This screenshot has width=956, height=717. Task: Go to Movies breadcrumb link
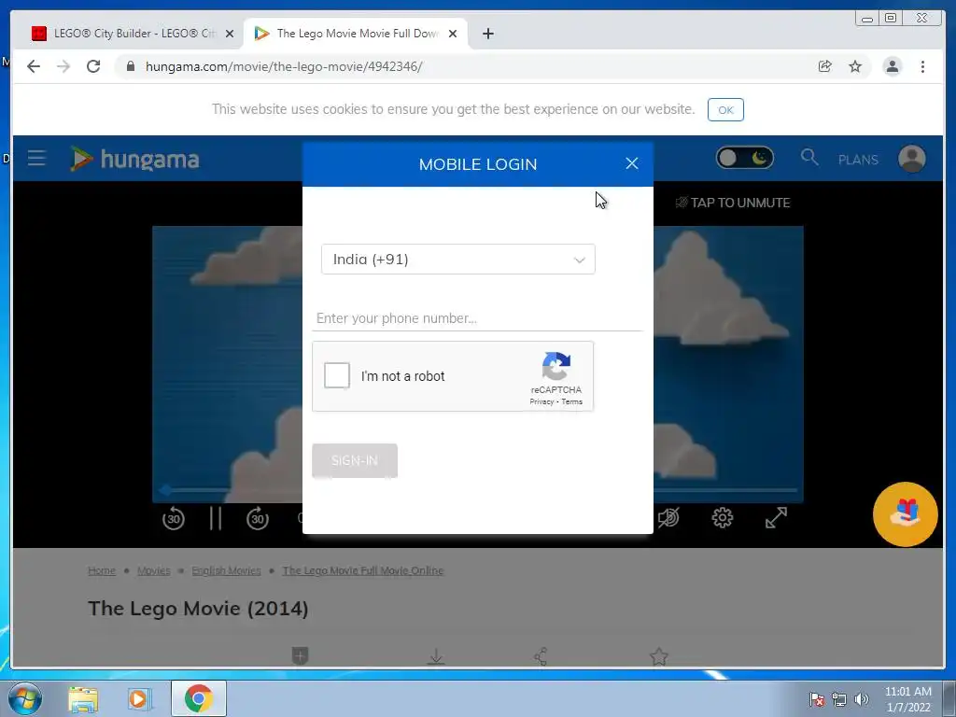pyautogui.click(x=154, y=570)
